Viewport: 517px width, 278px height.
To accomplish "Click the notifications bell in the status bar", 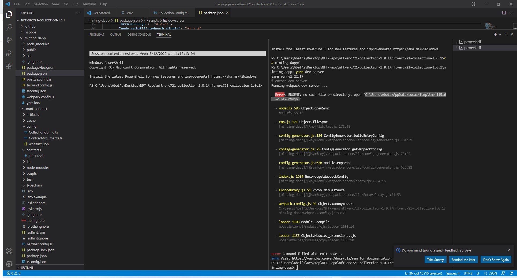I will [511, 273].
